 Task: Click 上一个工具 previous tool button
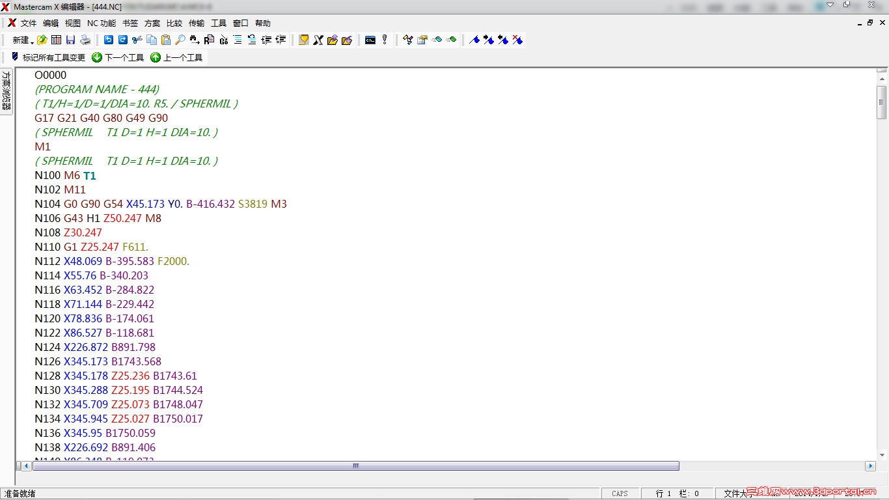click(x=176, y=57)
